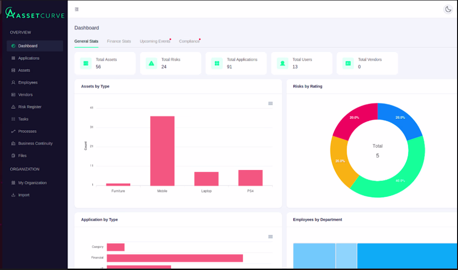The height and width of the screenshot is (270, 458).
Task: Click the Files label in the sidebar
Action: (22, 155)
